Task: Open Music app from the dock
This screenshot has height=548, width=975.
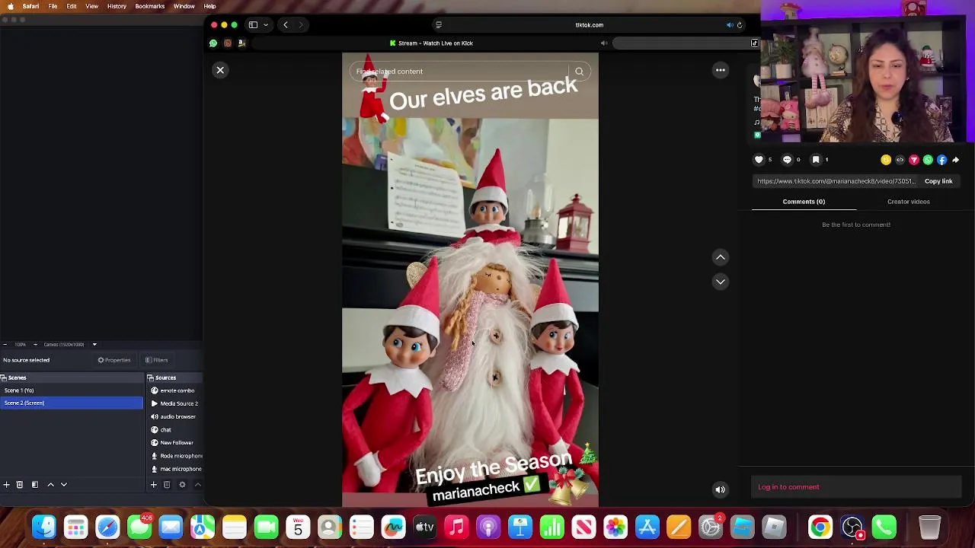Action: pyautogui.click(x=456, y=527)
